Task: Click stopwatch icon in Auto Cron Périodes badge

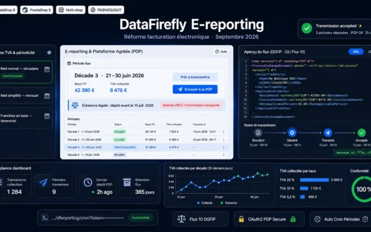Action: [x=365, y=219]
